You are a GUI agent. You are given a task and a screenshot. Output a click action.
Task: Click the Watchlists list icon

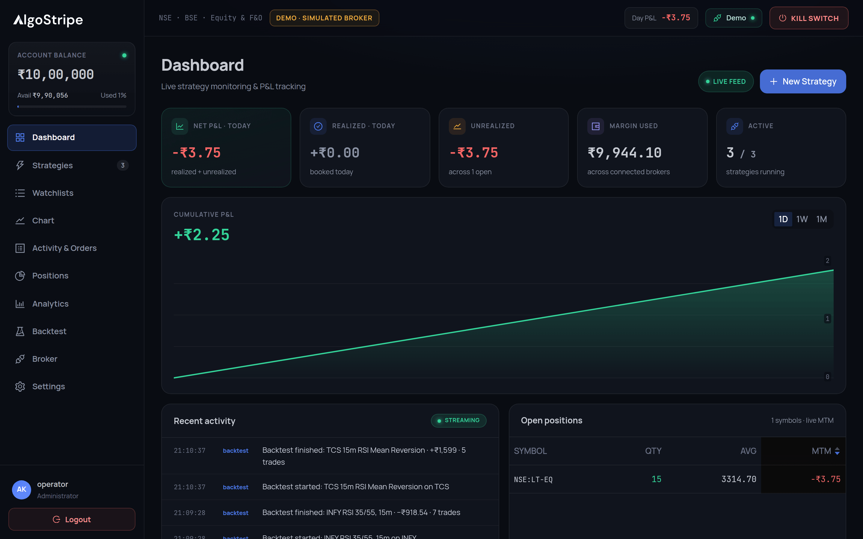[20, 193]
